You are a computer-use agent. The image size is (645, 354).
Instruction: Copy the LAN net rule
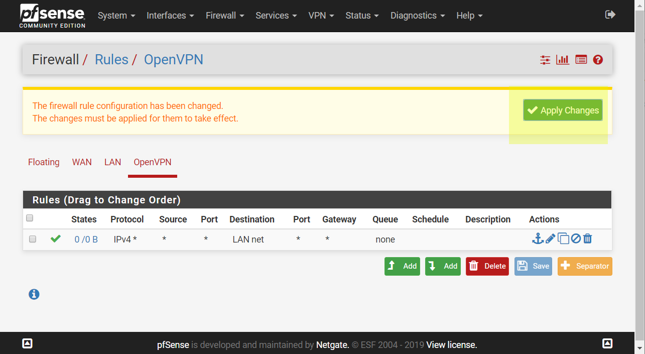click(x=564, y=239)
